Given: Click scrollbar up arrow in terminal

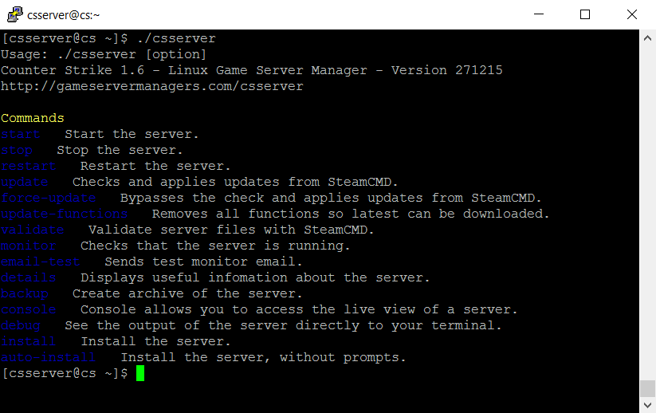Looking at the screenshot, I should 647,38.
